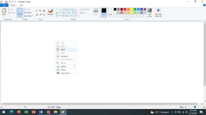Choose the Oval shape
The width and height of the screenshot is (206, 115).
click(63, 9)
